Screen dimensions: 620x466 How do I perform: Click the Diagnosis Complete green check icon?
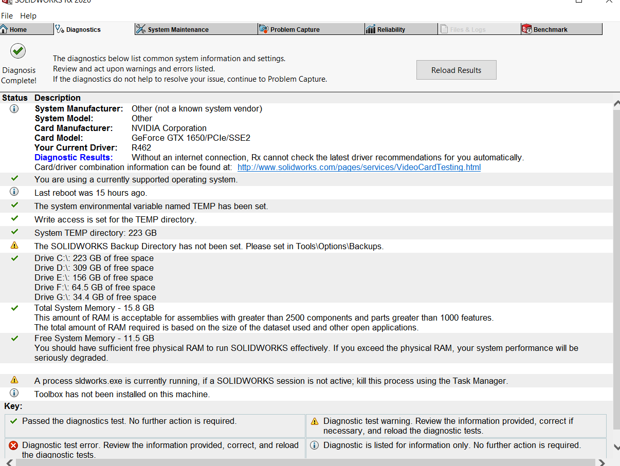[18, 51]
